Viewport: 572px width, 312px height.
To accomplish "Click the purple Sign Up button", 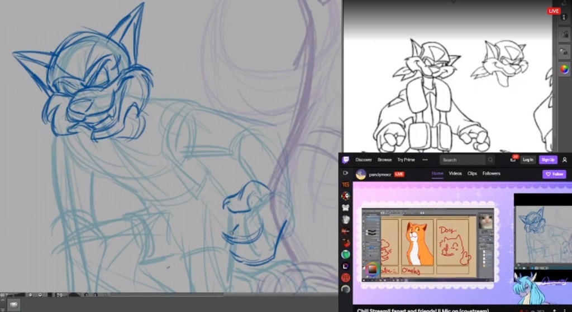I will coord(548,160).
